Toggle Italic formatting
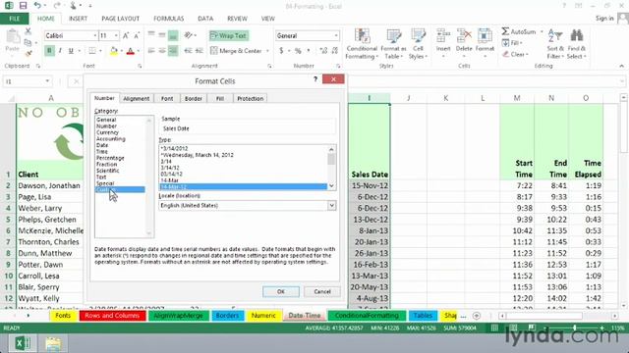 [x=60, y=51]
